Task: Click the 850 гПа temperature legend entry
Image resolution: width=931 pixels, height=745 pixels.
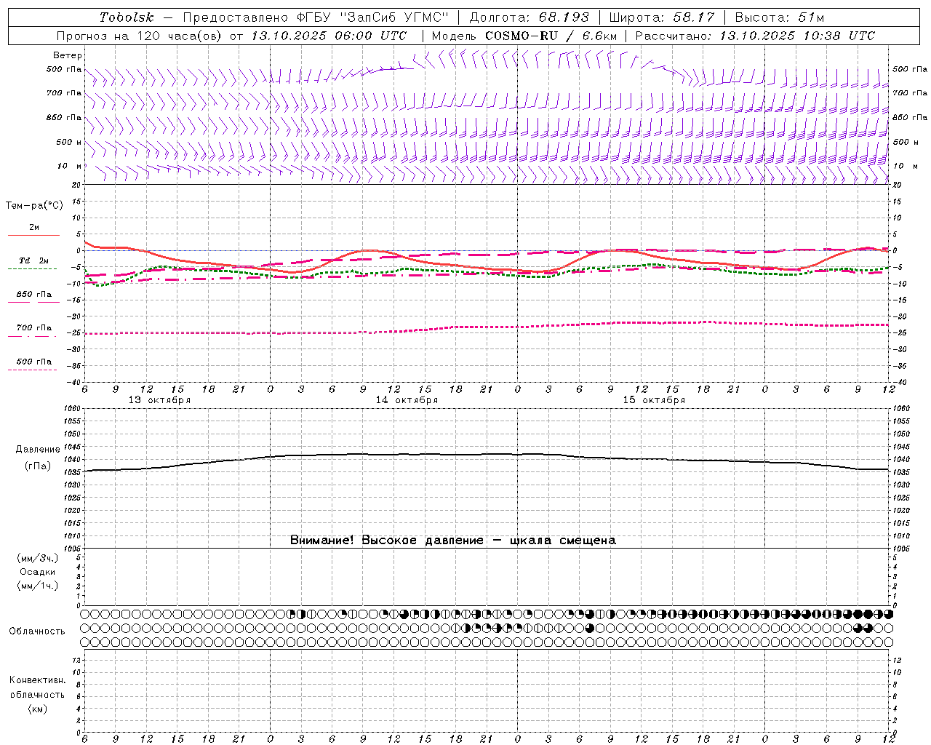Action: [x=33, y=295]
